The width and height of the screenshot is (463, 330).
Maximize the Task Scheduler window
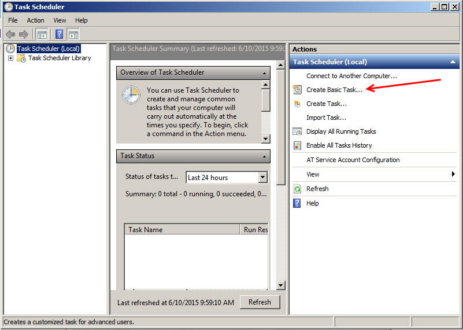coord(444,7)
